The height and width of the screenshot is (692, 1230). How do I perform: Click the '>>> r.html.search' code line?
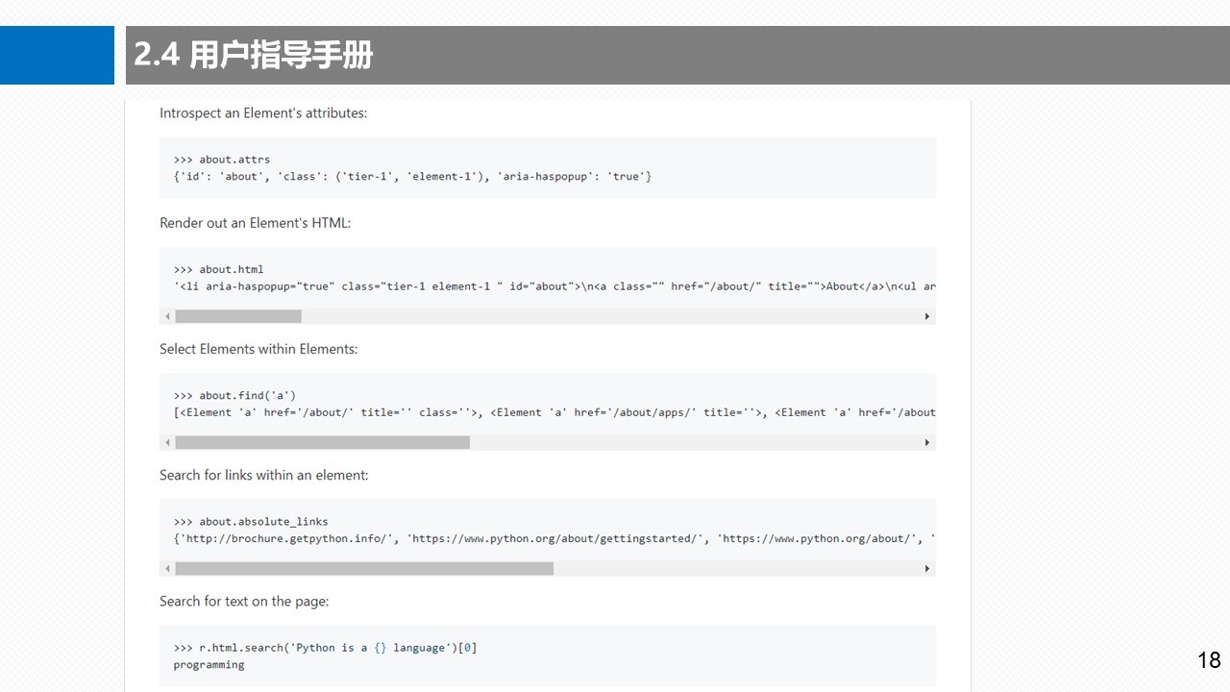325,648
